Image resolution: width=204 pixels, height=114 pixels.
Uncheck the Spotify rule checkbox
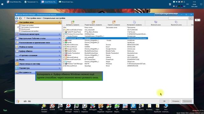pos(64,42)
